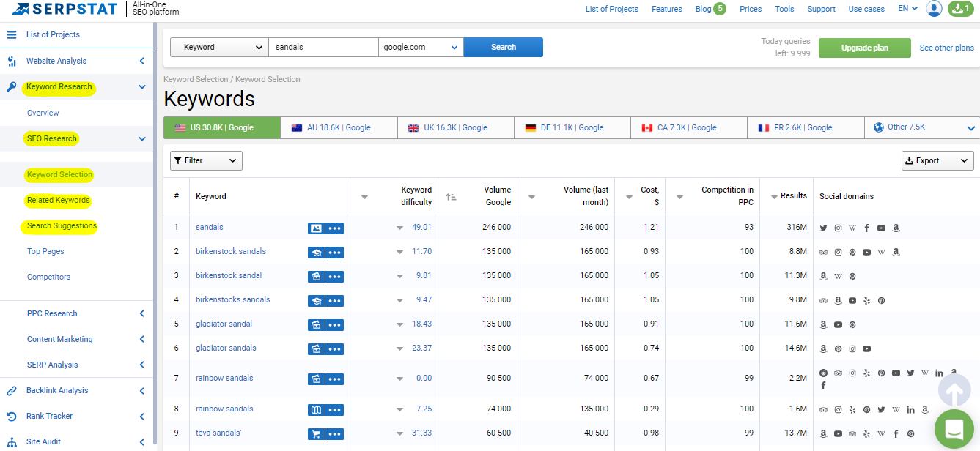Open Features in the top navigation
Image resolution: width=980 pixels, height=451 pixels.
pos(667,9)
